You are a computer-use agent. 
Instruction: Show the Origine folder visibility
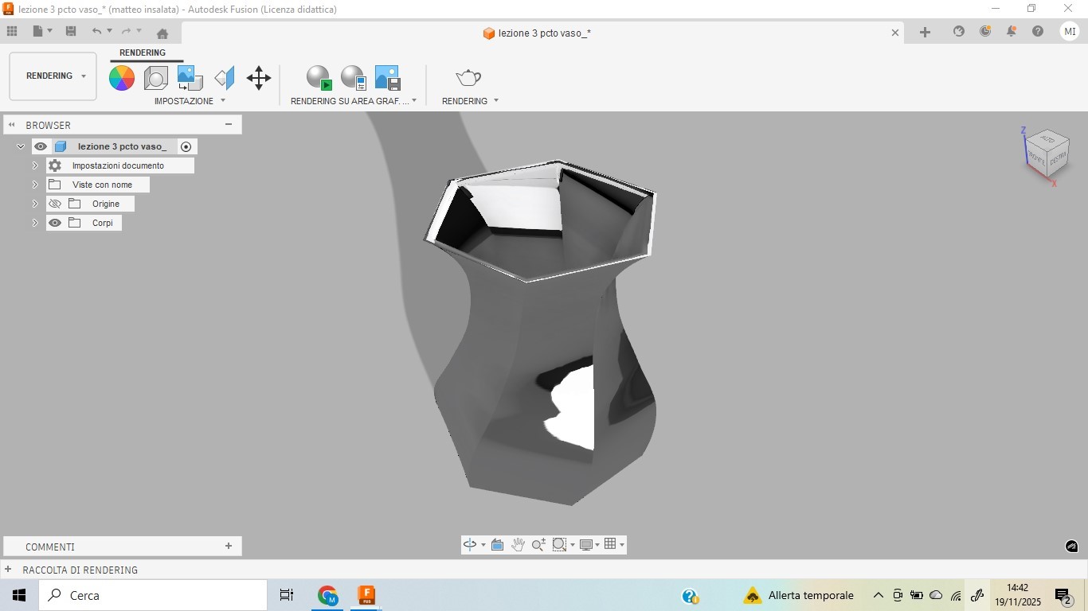(54, 204)
